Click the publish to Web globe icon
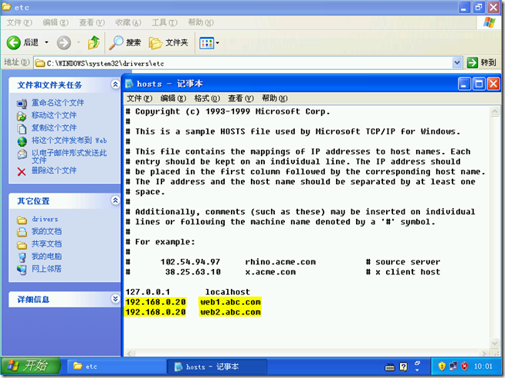 point(22,141)
